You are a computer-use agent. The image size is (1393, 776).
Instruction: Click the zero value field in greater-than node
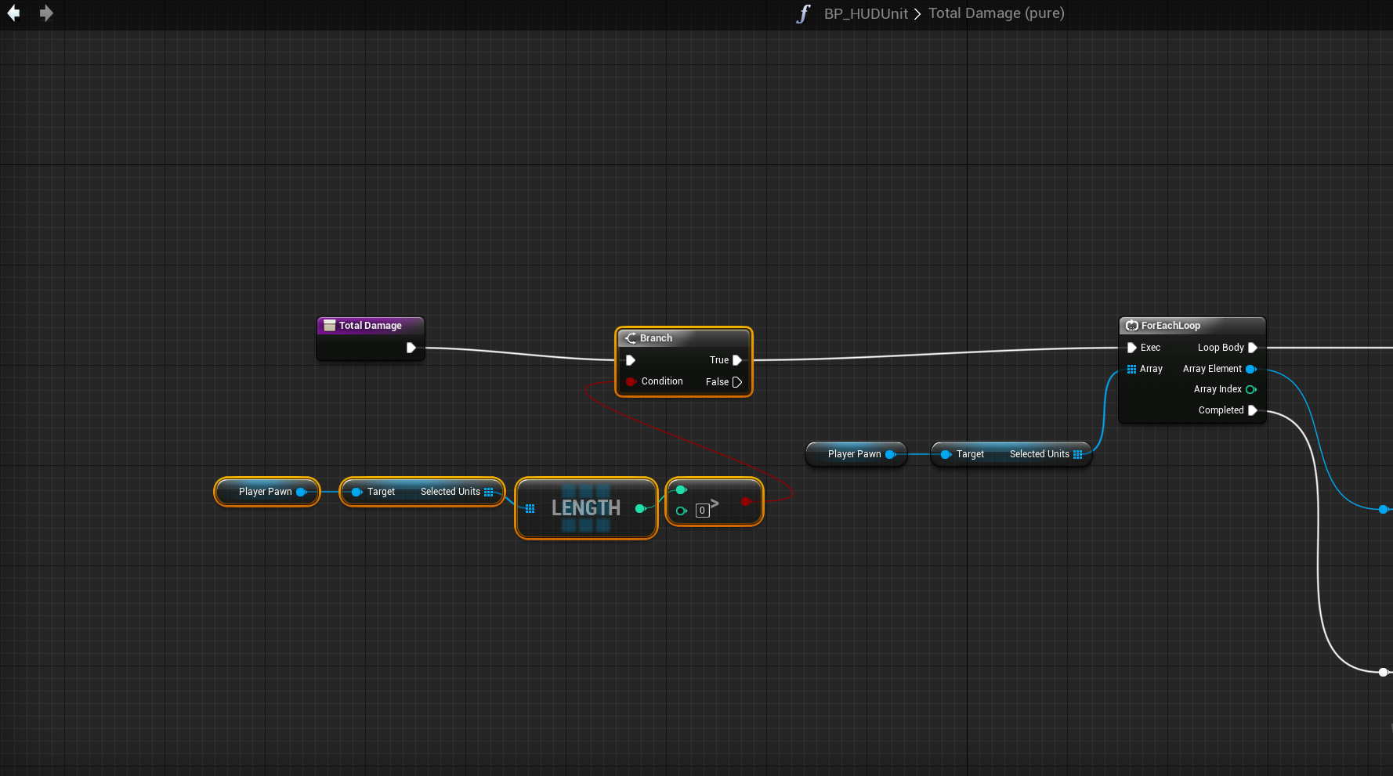(x=702, y=511)
